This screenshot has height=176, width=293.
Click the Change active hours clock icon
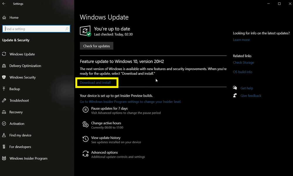(85, 124)
